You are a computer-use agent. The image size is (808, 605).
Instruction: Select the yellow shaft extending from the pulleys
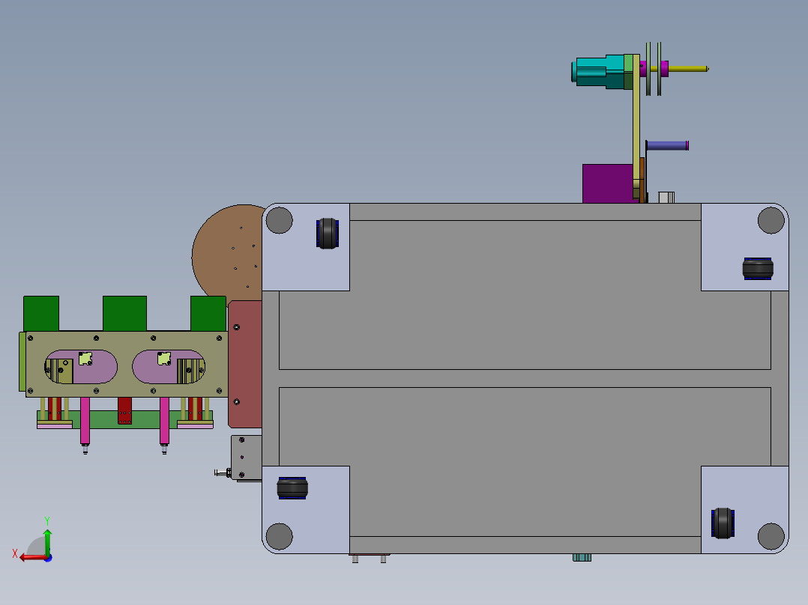(688, 68)
